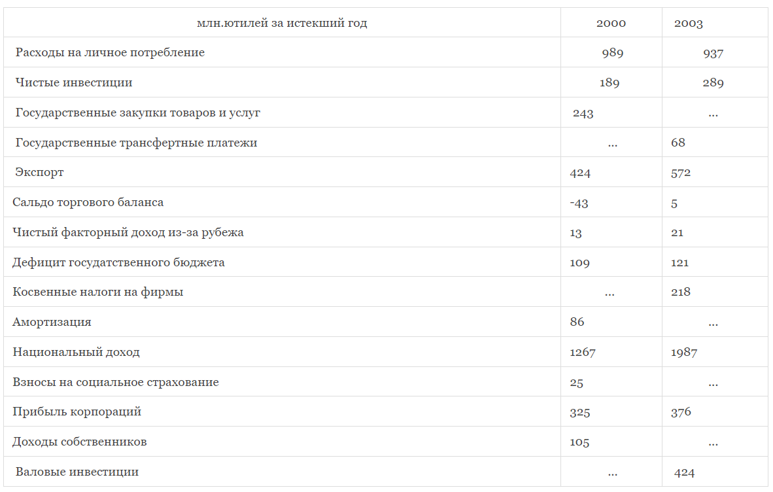The width and height of the screenshot is (773, 492).
Task: Click the Национальный доход value 1987
Action: tap(684, 352)
